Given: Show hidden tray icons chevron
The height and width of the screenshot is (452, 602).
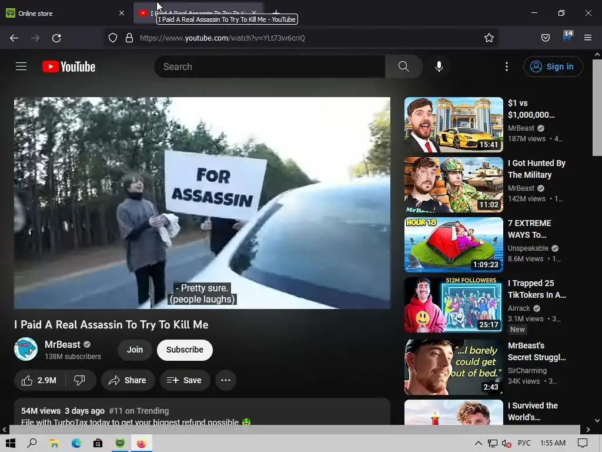Looking at the screenshot, I should click(479, 443).
